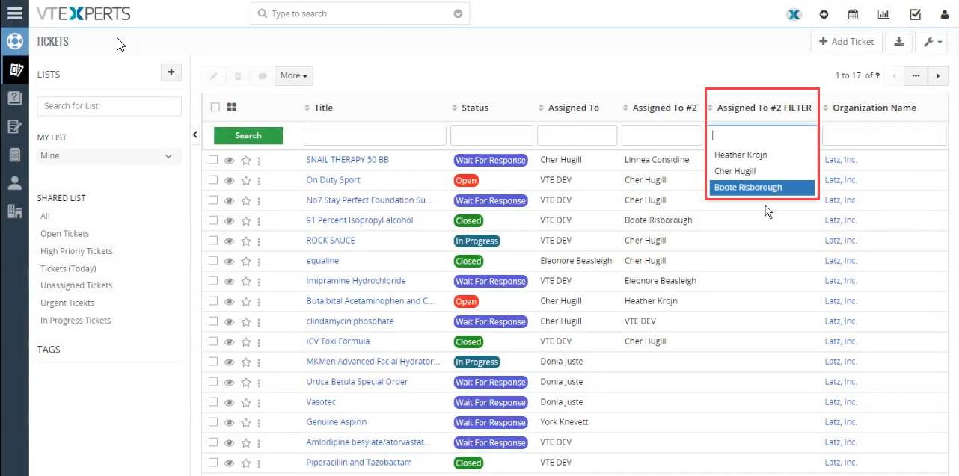Open the user profile icon

pos(944,14)
